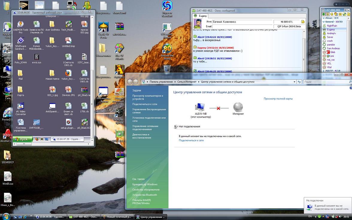Open the Hiren's Boot ISO desktop icon
Image resolution: width=352 pixels, height=220 pixels.
(x=7, y=198)
